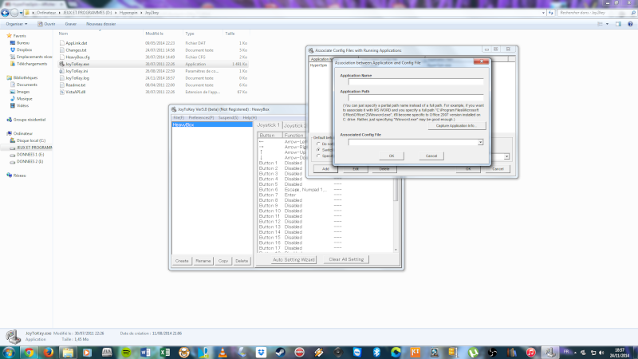Image resolution: width=638 pixels, height=359 pixels.
Task: Open Microsoft Excel from the taskbar
Action: pyautogui.click(x=165, y=353)
